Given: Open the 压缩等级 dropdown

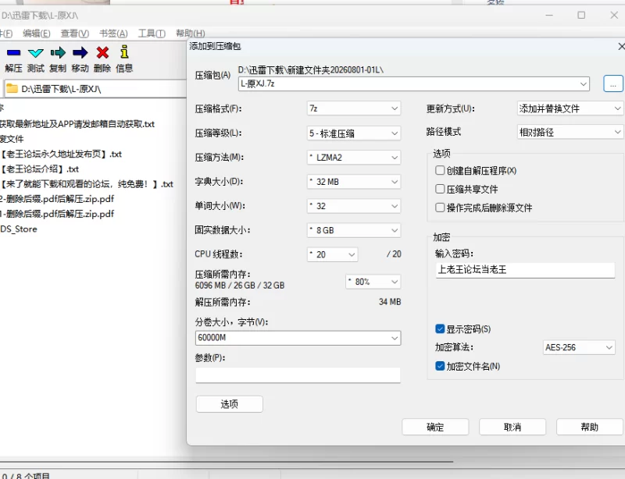Looking at the screenshot, I should pyautogui.click(x=354, y=133).
